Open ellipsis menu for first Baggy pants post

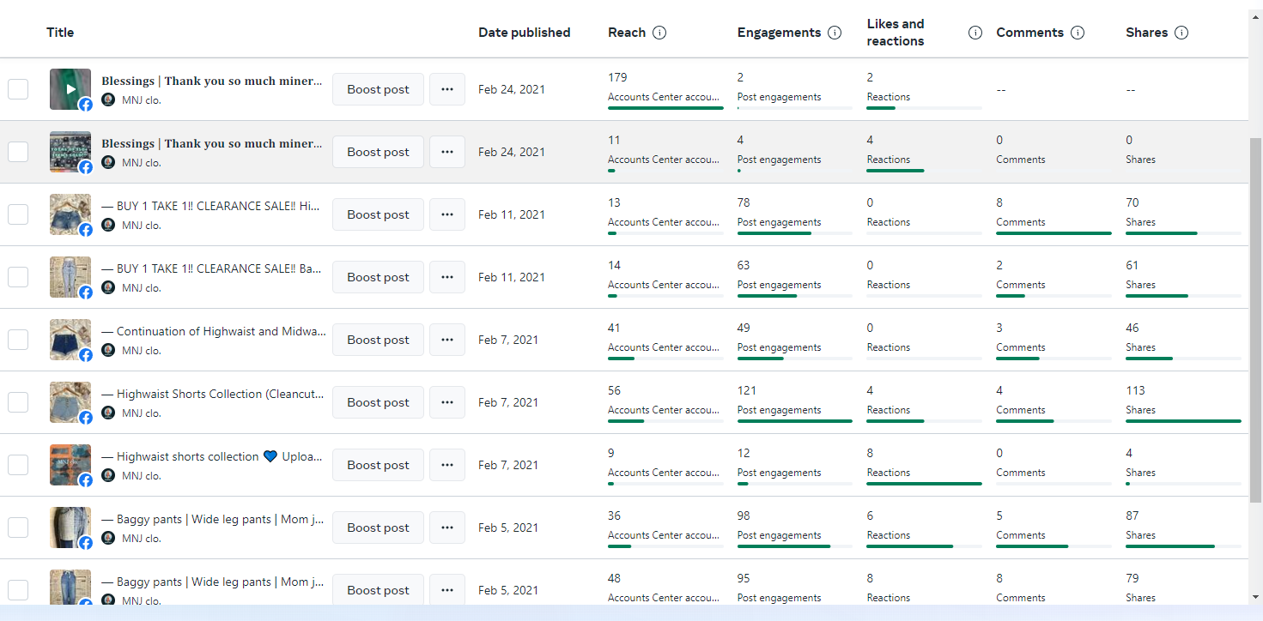(x=447, y=528)
